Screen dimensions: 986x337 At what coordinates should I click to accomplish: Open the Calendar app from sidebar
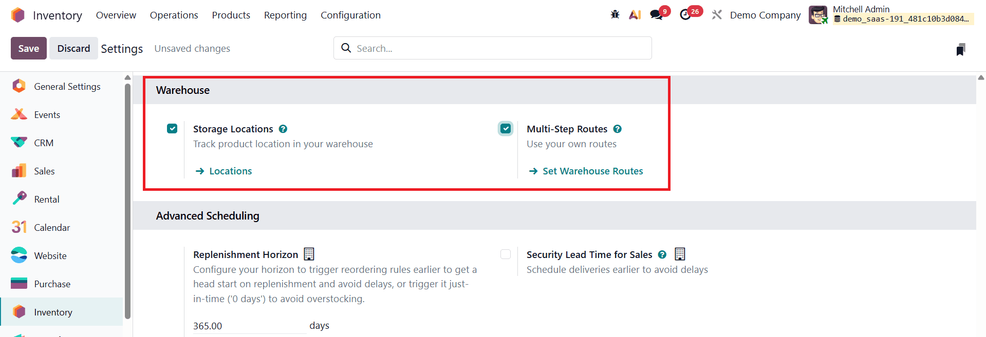[51, 227]
